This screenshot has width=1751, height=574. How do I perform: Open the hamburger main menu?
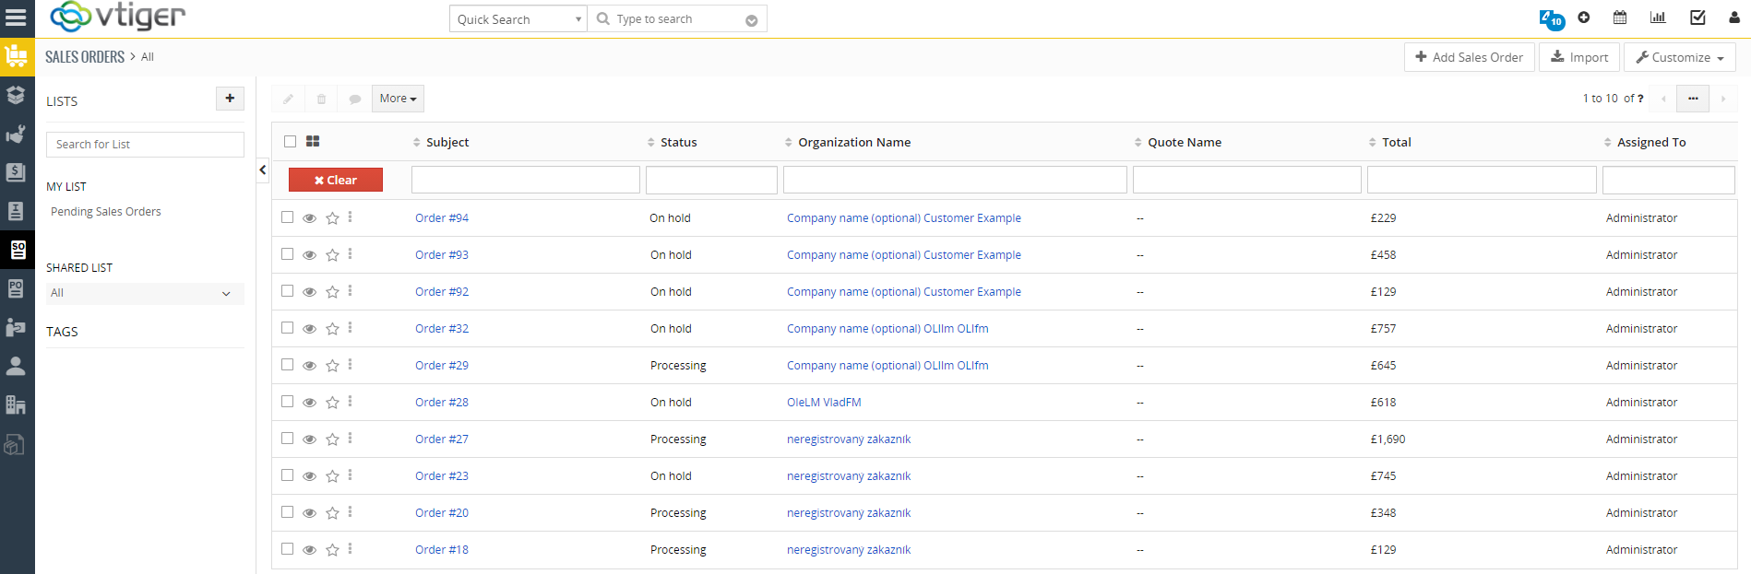(17, 18)
